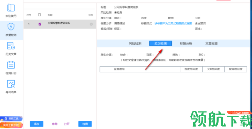Click the 移除 link
The width and height of the screenshot is (252, 129).
click(x=55, y=124)
